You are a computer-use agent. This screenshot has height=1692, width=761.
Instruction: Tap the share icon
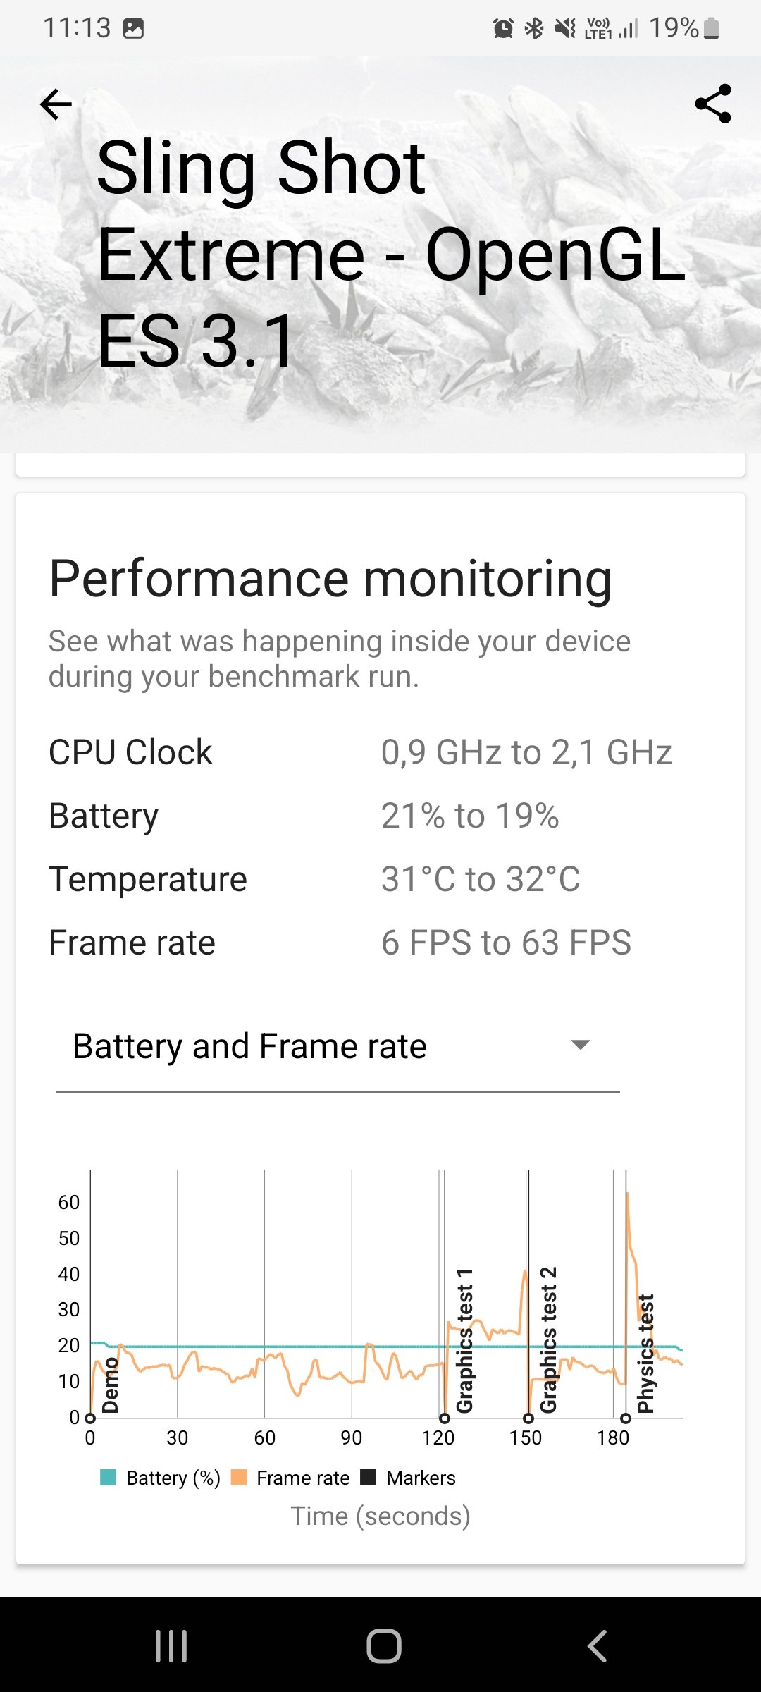point(713,104)
